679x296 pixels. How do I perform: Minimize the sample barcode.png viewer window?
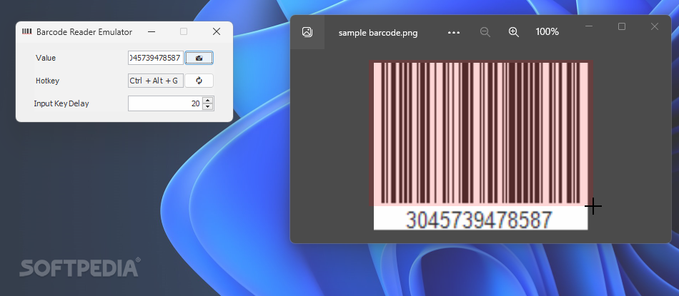point(588,26)
